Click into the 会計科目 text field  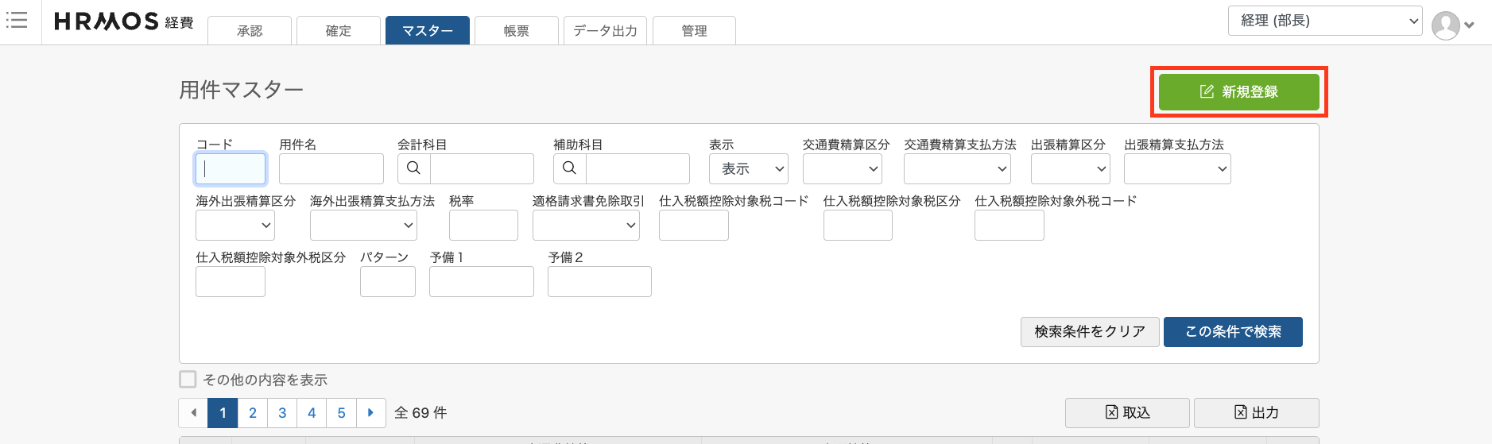point(482,168)
